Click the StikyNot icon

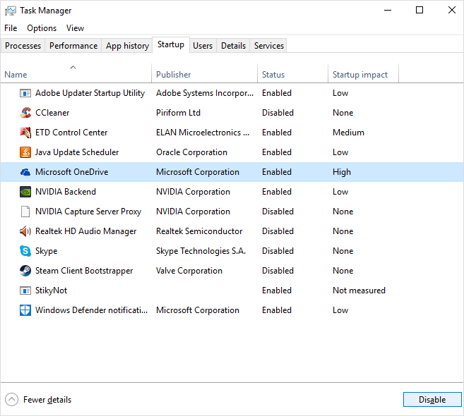coord(25,290)
